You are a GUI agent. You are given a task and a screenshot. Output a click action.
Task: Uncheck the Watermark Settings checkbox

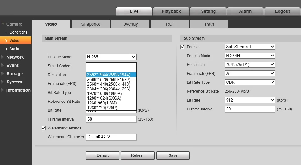coord(44,128)
